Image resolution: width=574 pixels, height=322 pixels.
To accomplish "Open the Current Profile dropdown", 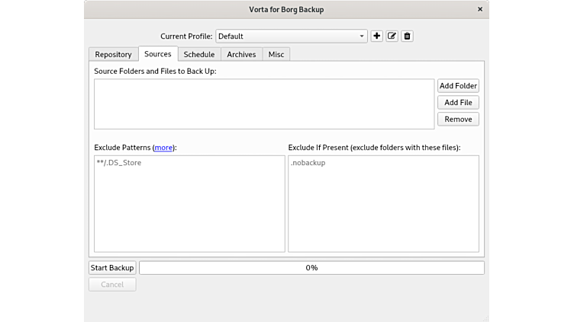I will [292, 36].
